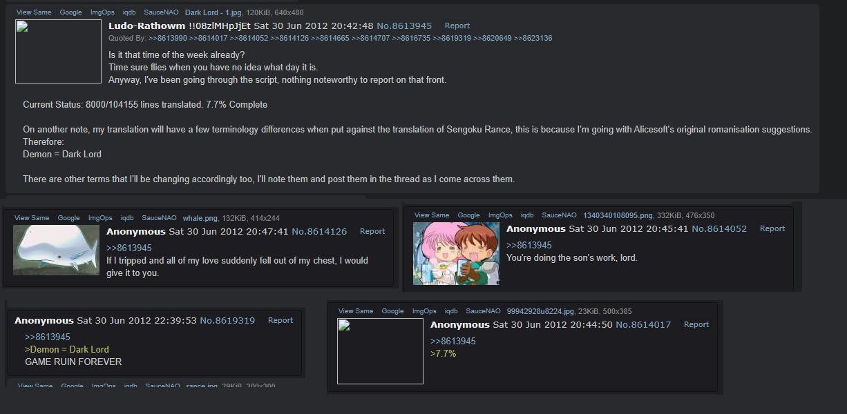The image size is (847, 414).
Task: Click SauceNAO for Dark Lord - 1.jpg
Action: (x=161, y=12)
